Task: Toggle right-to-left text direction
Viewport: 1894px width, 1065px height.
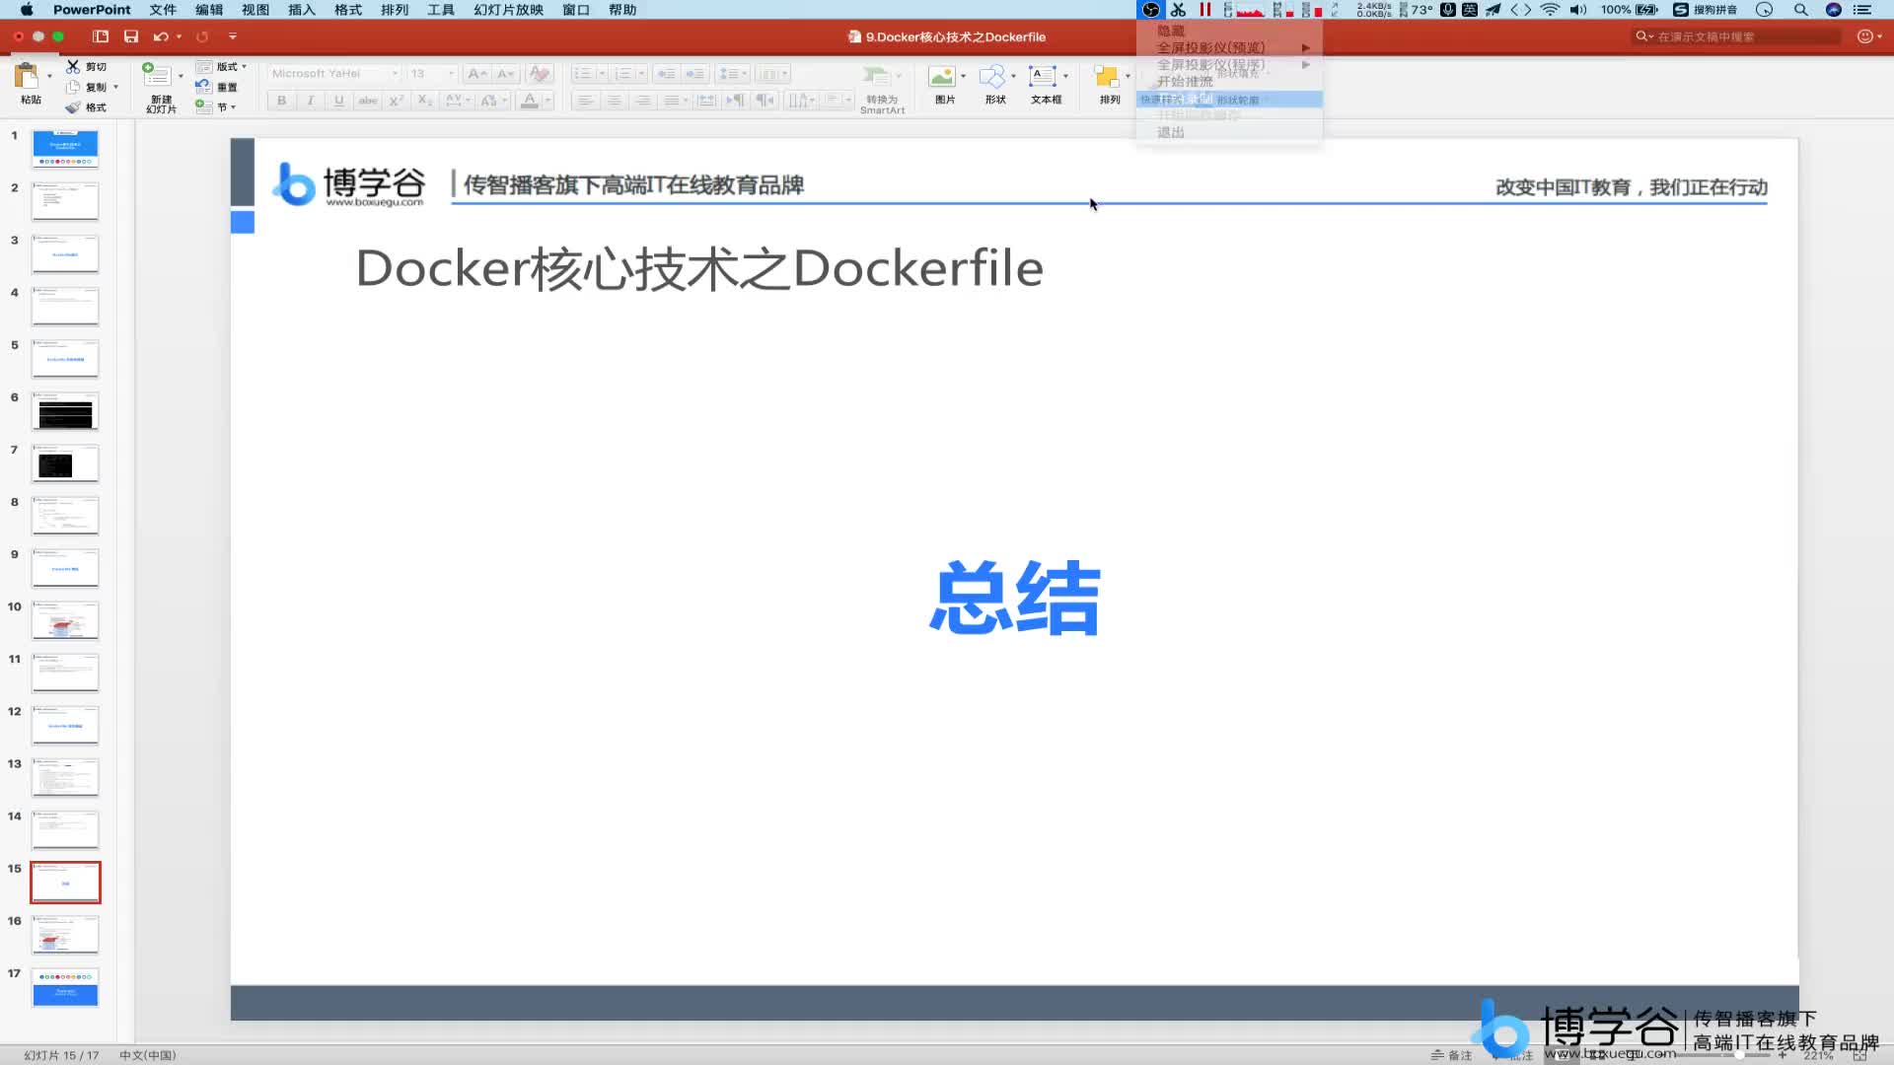Action: [765, 101]
